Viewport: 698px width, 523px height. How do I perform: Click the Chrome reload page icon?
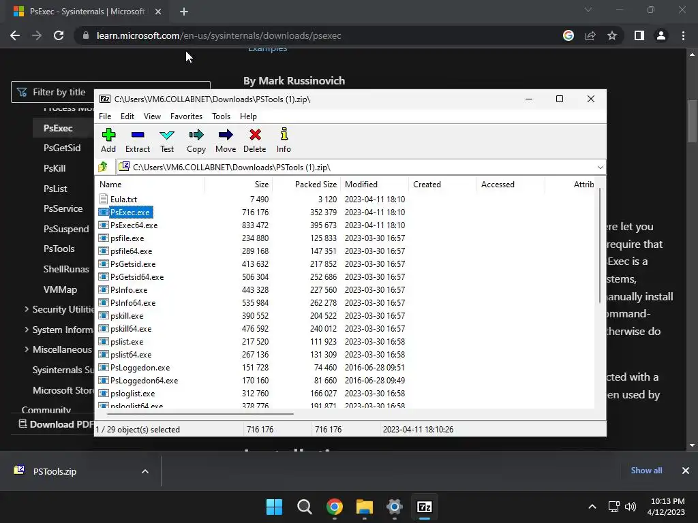tap(59, 35)
